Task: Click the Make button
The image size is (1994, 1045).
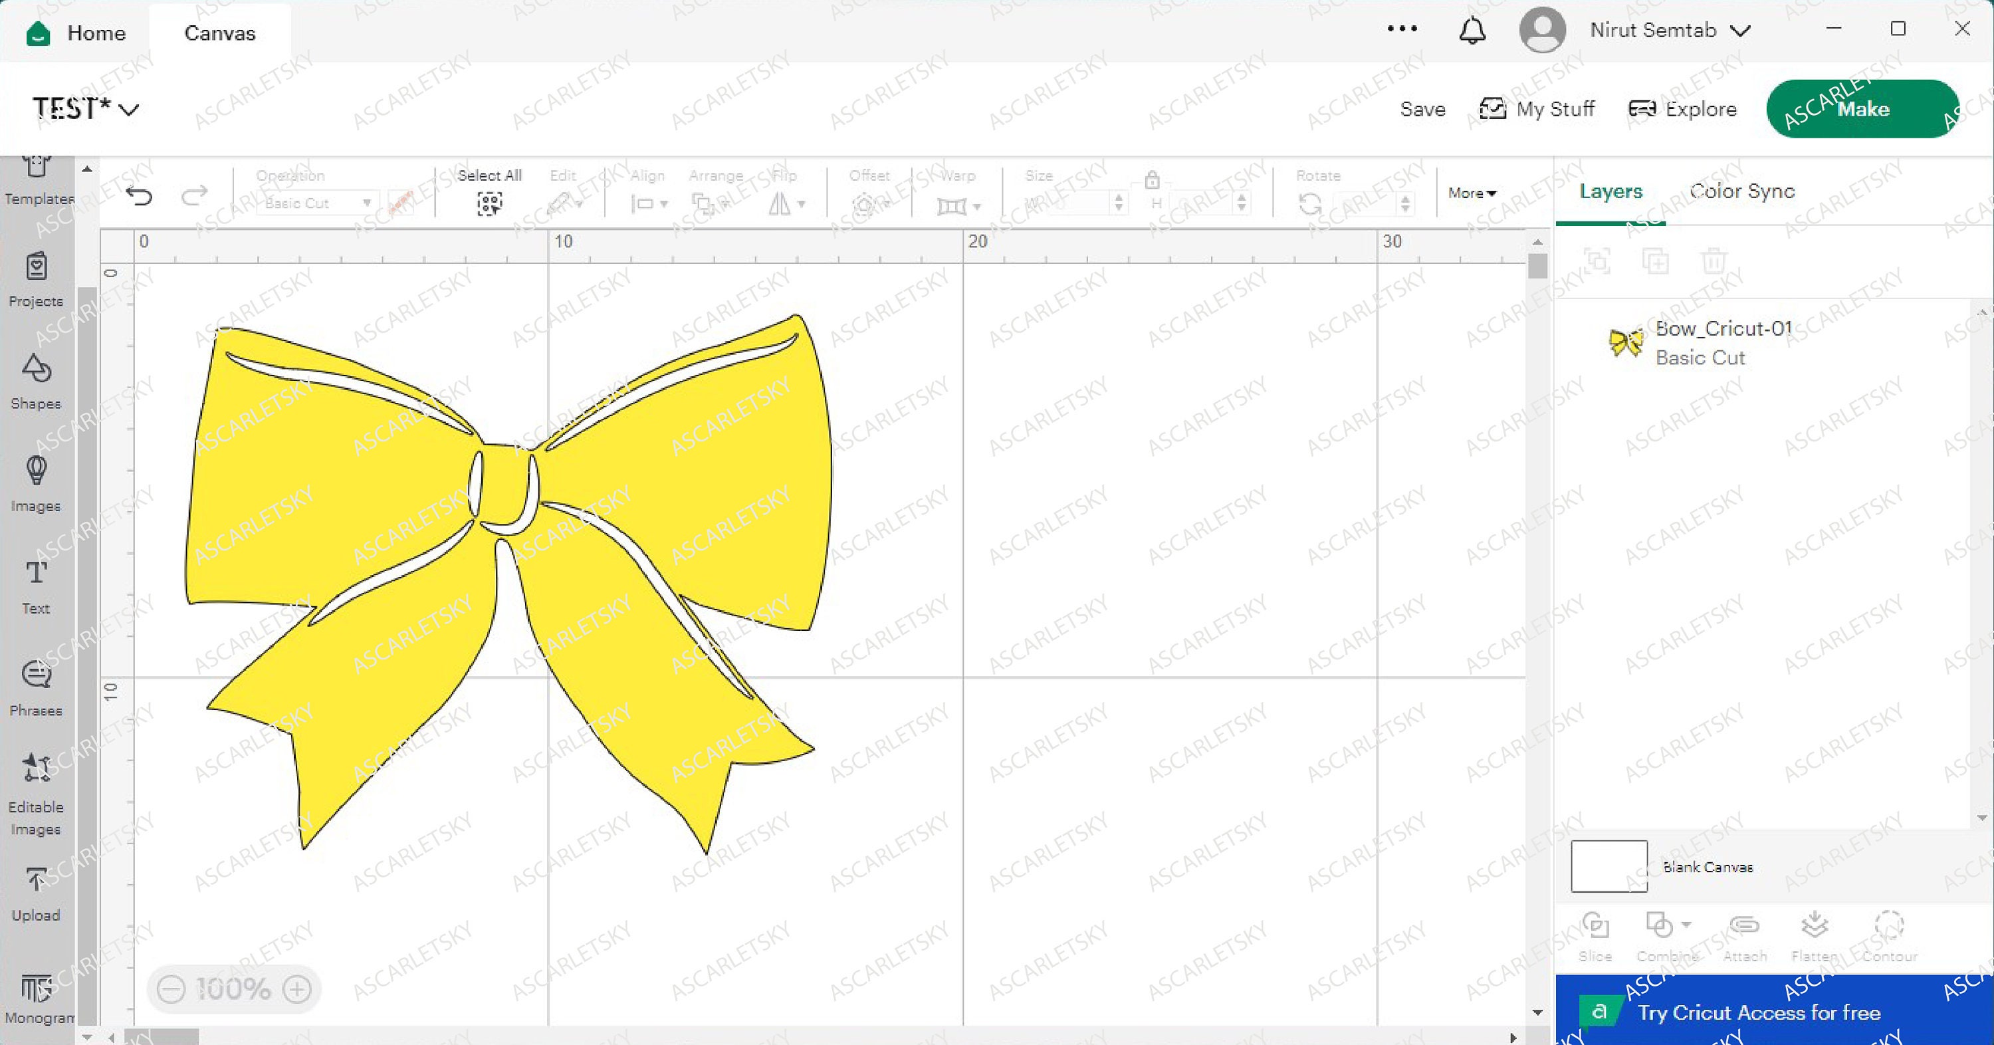Action: tap(1862, 108)
